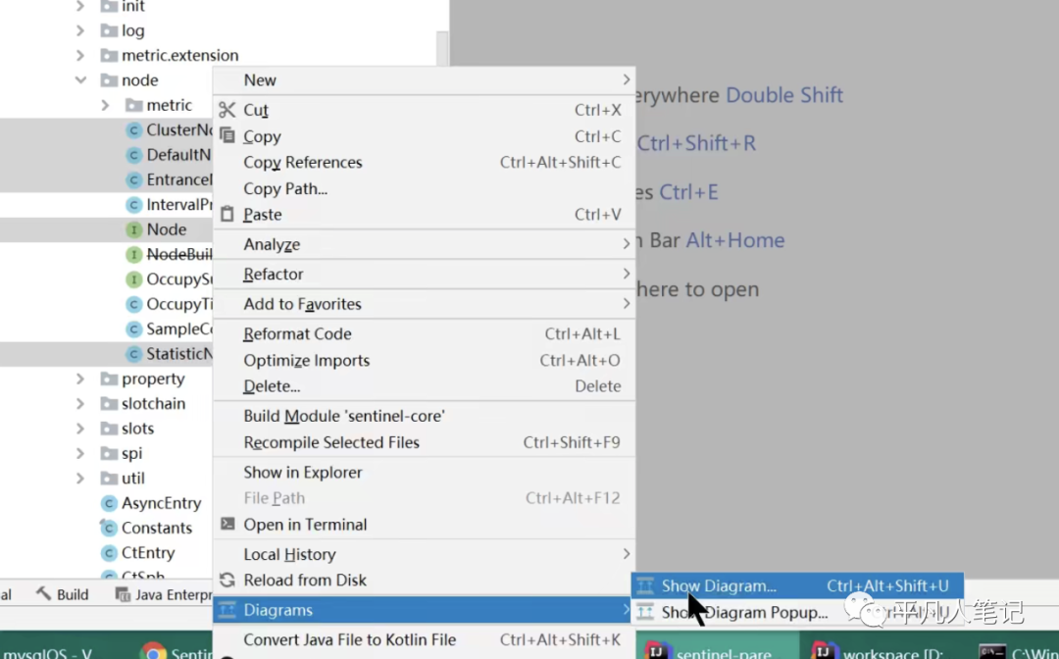This screenshot has height=659, width=1059.
Task: Open the New submenu
Action: point(425,79)
